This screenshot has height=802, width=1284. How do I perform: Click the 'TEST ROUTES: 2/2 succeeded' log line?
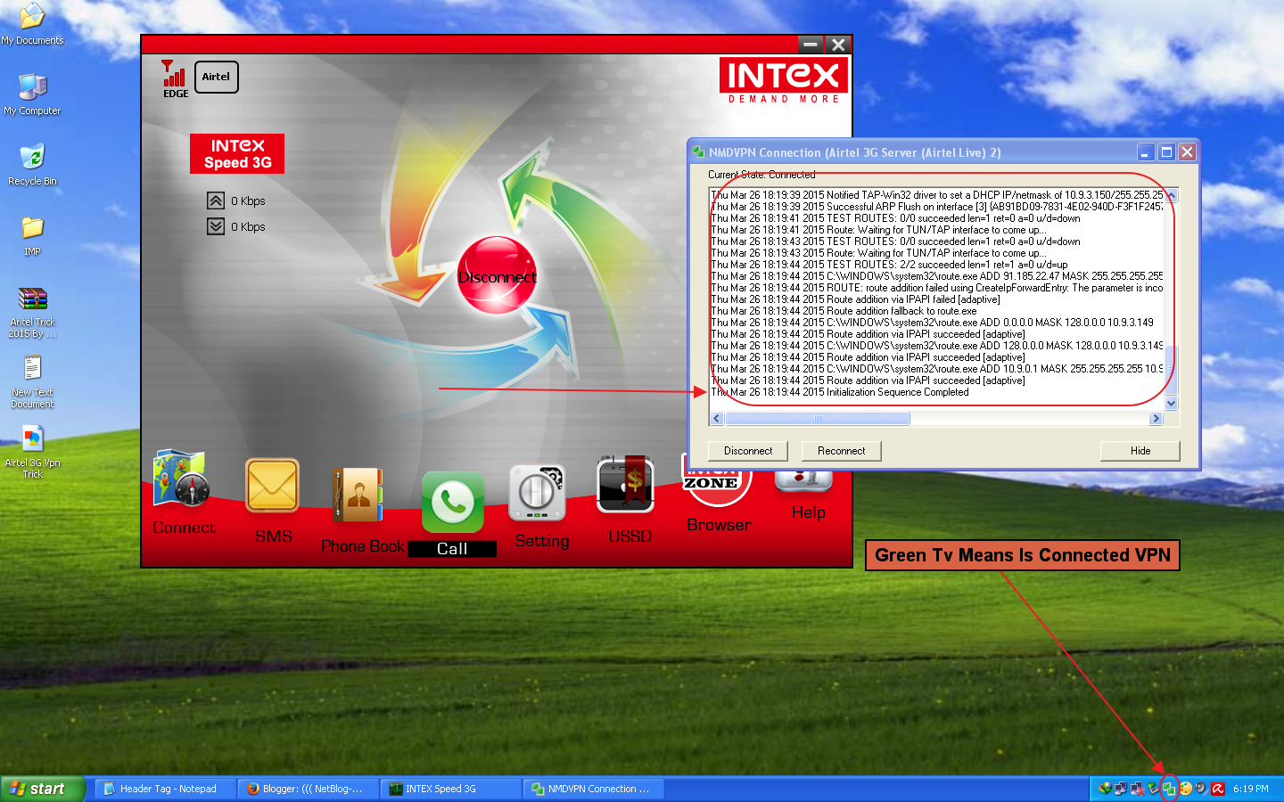(x=889, y=265)
